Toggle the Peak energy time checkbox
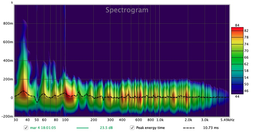The image size is (253, 134). click(132, 128)
